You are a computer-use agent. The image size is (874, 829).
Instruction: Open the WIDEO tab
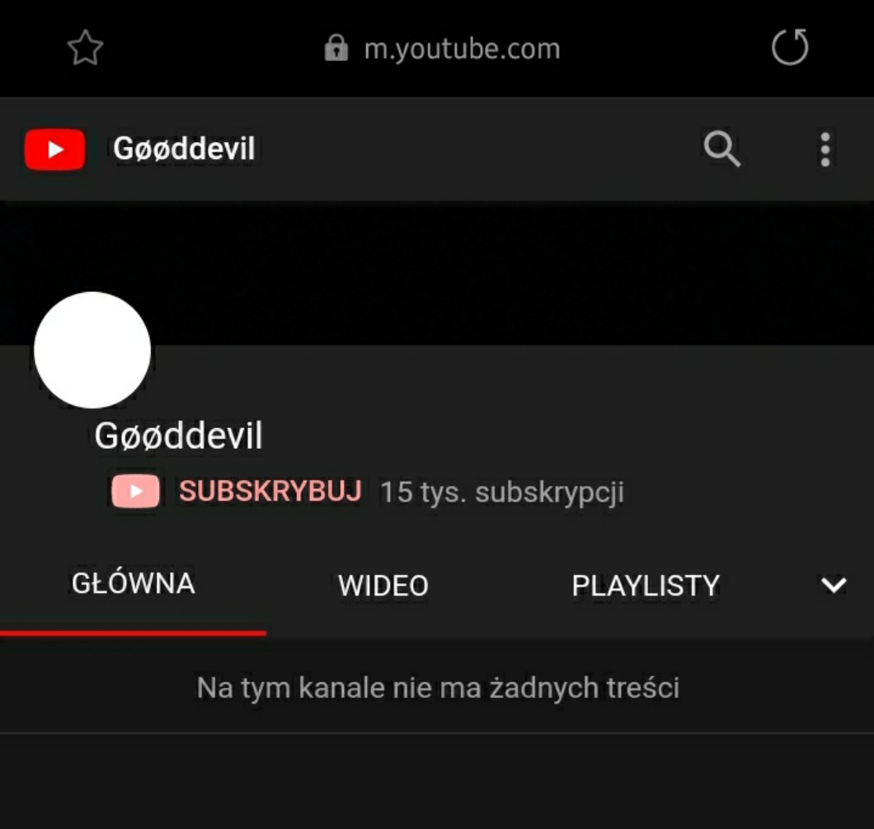coord(383,586)
